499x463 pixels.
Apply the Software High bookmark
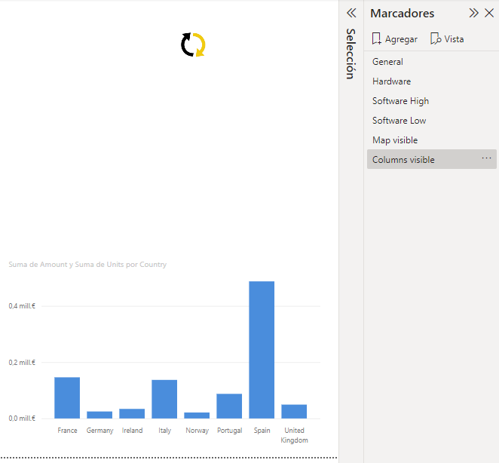[400, 101]
